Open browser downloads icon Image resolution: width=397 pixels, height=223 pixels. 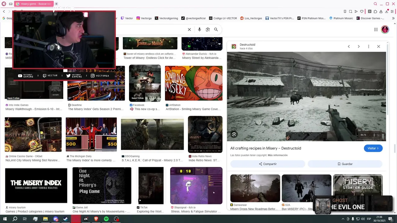387,11
